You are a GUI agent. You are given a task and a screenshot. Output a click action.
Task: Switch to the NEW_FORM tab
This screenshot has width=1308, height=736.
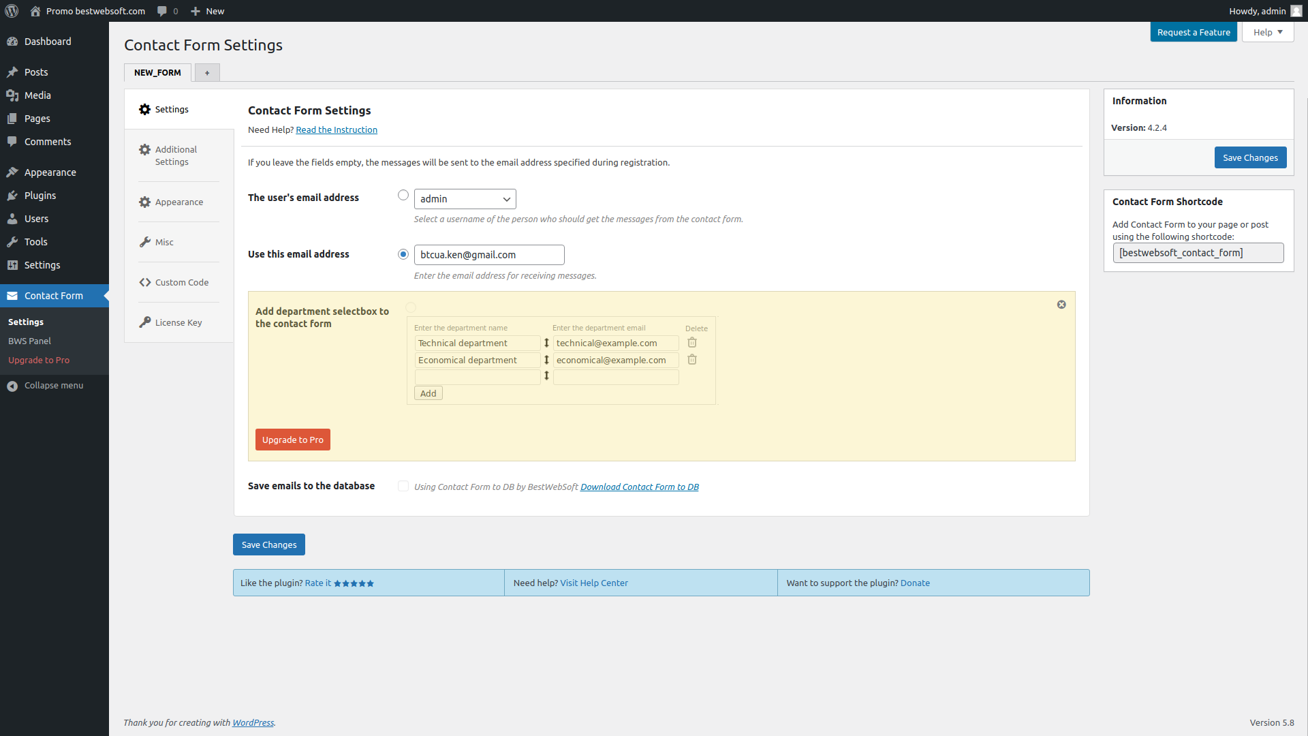[x=157, y=72]
